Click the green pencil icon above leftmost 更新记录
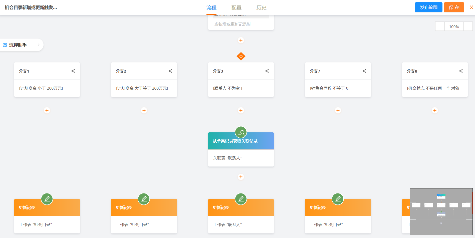Screen dimensions: 475x238 47,199
